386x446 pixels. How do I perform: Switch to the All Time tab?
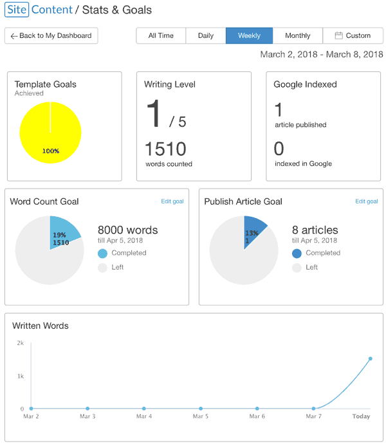pyautogui.click(x=161, y=35)
